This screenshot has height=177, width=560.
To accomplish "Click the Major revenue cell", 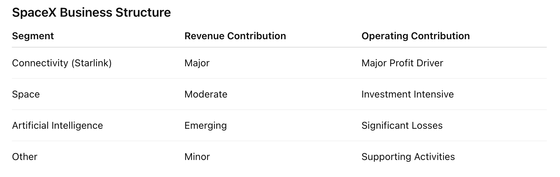I will 197,63.
